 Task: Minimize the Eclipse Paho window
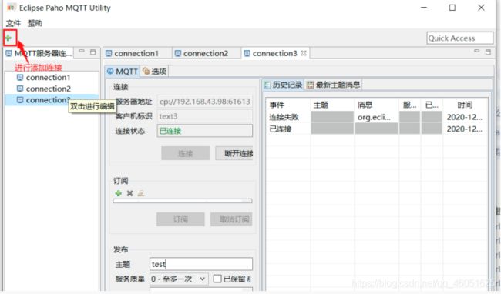click(424, 8)
